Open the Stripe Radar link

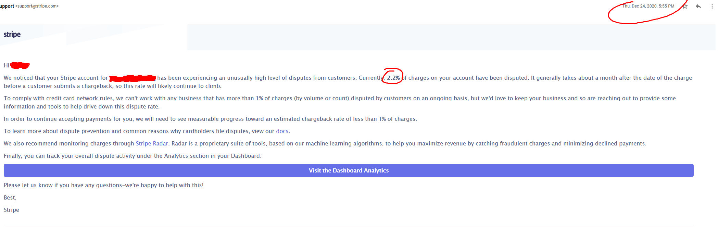coord(152,143)
